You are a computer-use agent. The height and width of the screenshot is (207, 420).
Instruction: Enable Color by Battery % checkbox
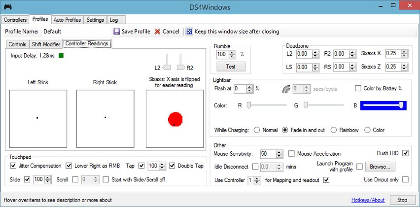pyautogui.click(x=358, y=88)
